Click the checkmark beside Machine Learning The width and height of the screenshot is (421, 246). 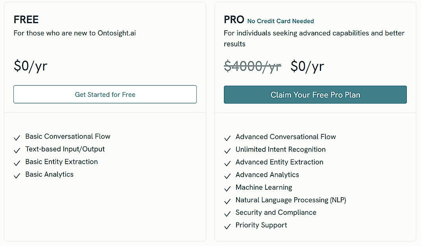[227, 189]
